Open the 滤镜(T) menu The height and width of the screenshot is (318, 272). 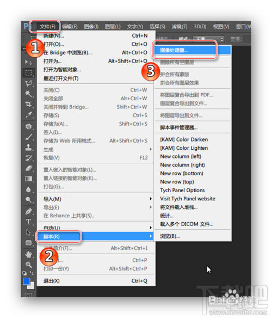180,27
